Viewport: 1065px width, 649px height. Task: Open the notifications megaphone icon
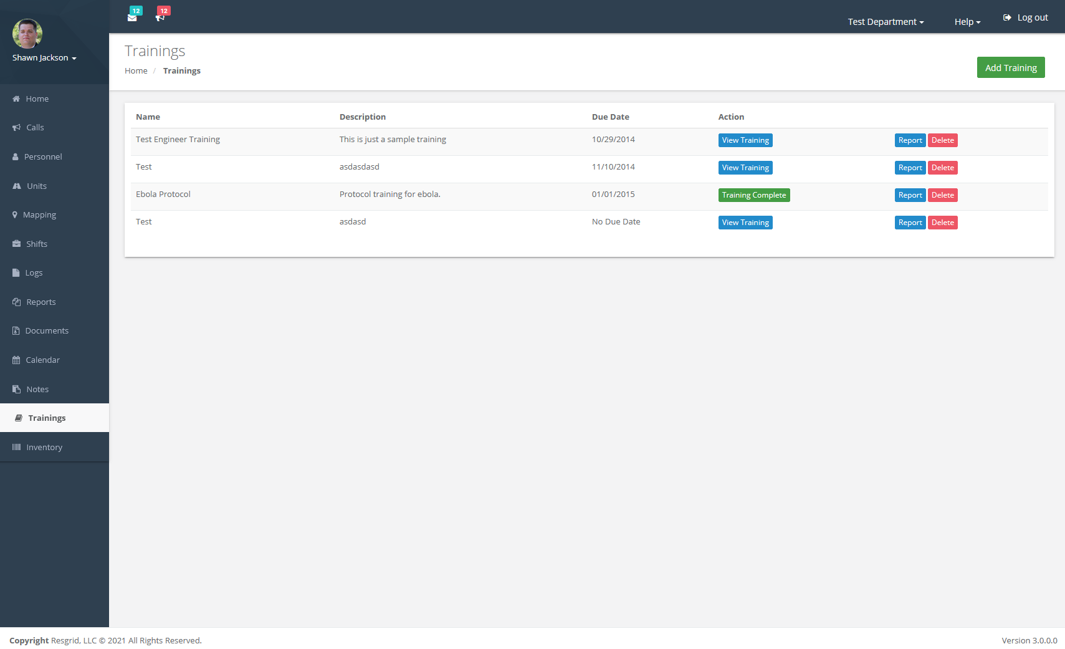point(160,17)
